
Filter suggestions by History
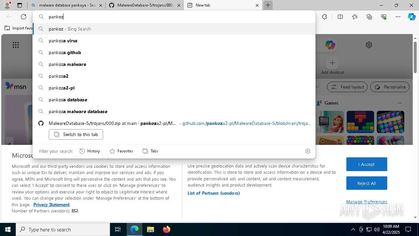pos(90,151)
